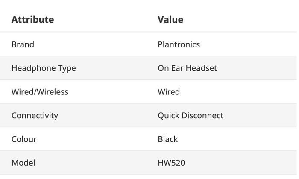
Task: Click the Black colour value
Action: point(168,139)
